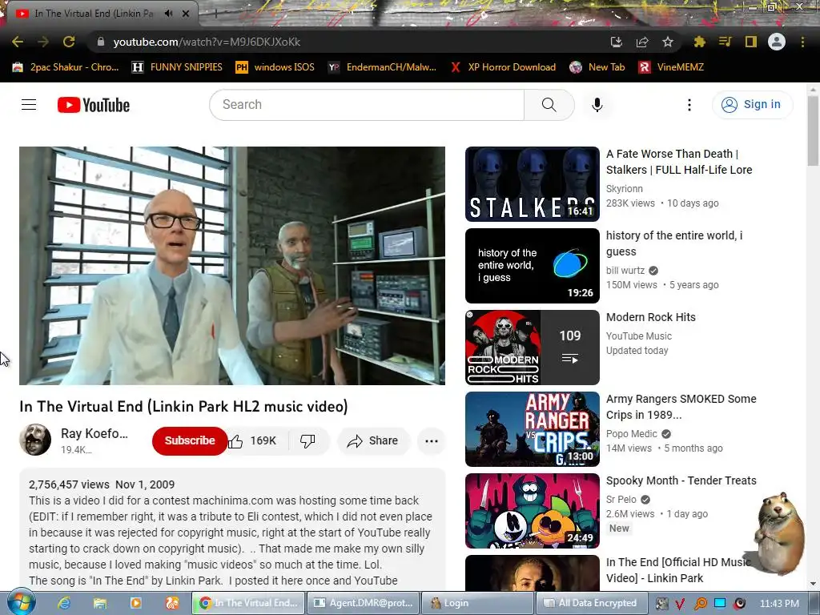
Task: Click the Sign in button
Action: (x=752, y=105)
